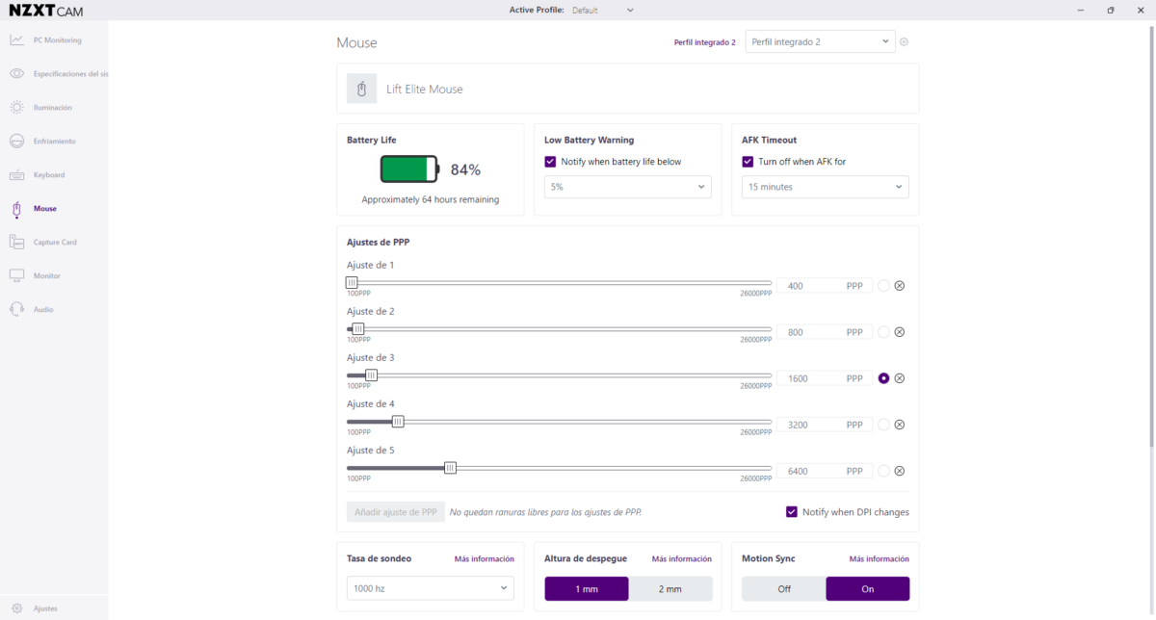
Task: Open Más información for Altura de despegue
Action: click(x=682, y=558)
